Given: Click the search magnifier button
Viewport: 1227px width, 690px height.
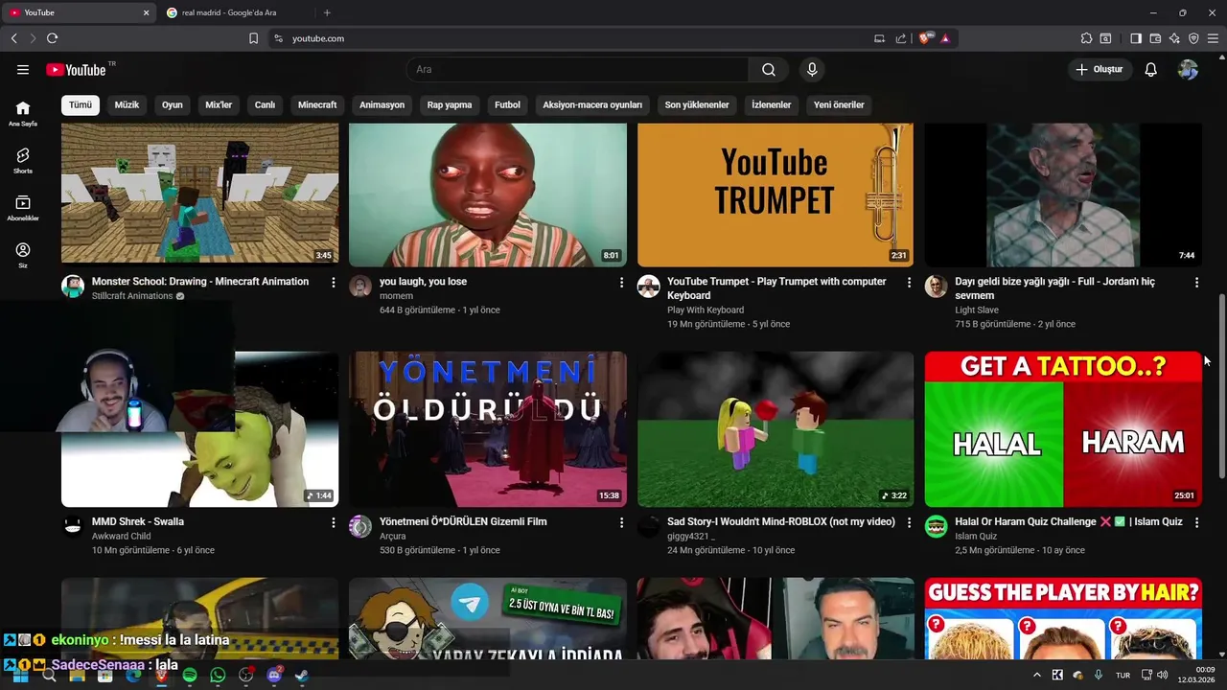Looking at the screenshot, I should tap(769, 69).
